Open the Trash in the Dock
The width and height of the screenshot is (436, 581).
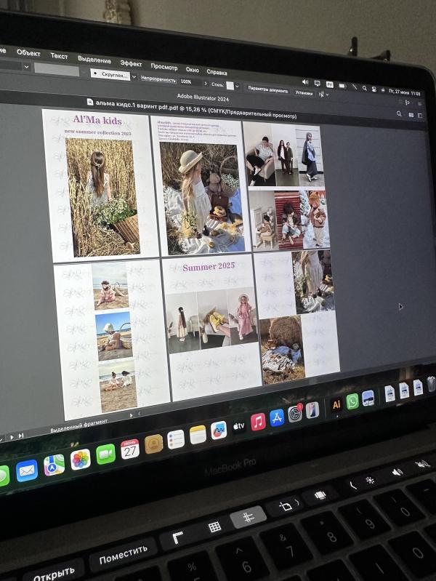coord(431,384)
